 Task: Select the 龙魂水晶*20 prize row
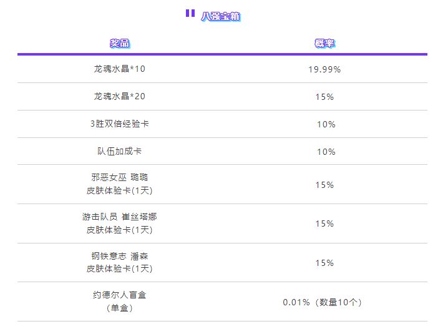pyautogui.click(x=222, y=96)
